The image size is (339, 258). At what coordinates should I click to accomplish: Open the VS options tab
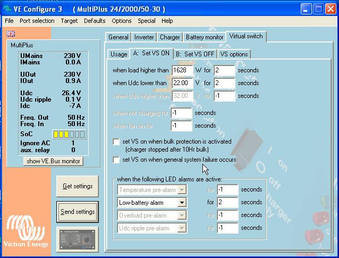pyautogui.click(x=234, y=54)
